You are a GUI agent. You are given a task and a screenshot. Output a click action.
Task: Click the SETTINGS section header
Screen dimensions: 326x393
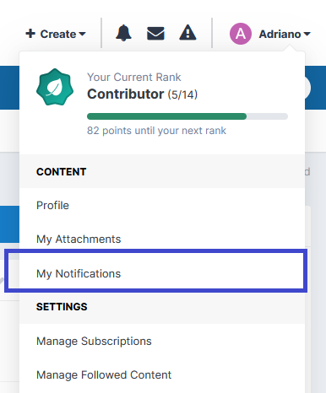point(62,307)
